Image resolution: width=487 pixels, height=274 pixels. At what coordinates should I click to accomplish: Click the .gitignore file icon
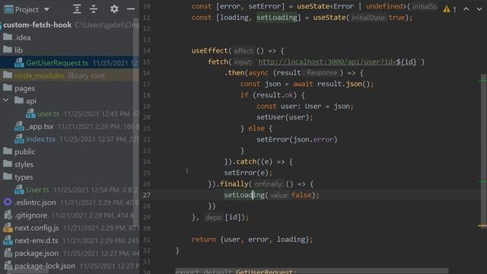coord(8,215)
